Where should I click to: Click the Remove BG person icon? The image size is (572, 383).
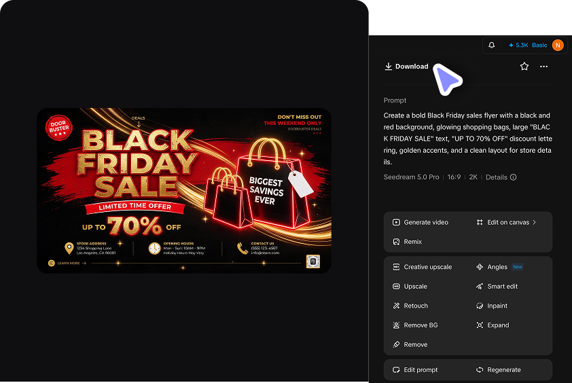(396, 325)
